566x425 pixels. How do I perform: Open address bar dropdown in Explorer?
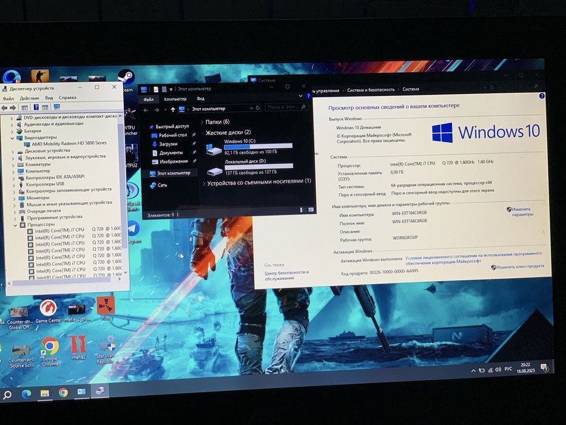[251, 109]
